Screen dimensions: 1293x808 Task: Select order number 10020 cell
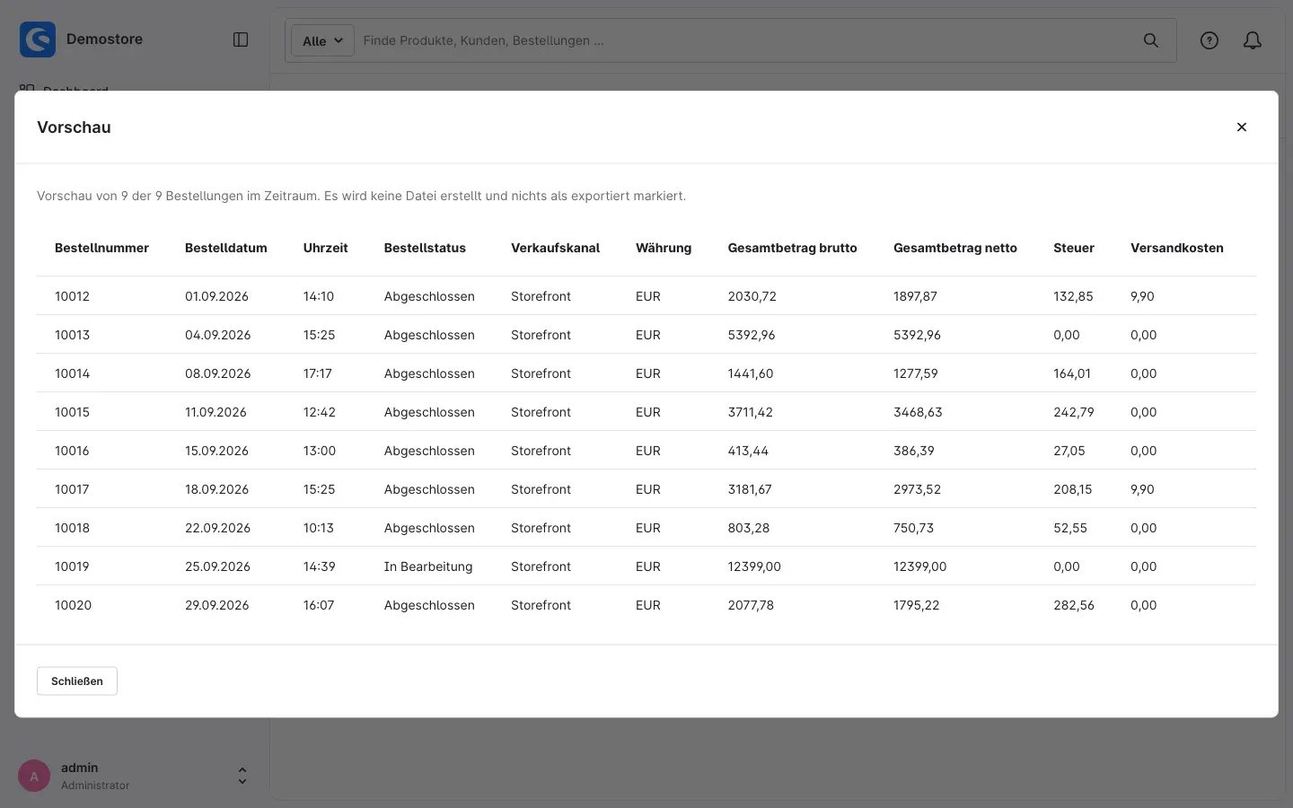tap(73, 605)
